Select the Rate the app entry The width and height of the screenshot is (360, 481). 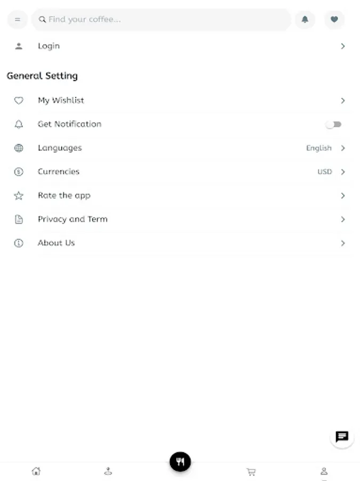(x=64, y=196)
